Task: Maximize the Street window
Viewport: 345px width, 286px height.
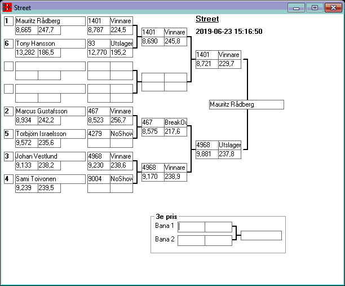Action: click(x=315, y=8)
